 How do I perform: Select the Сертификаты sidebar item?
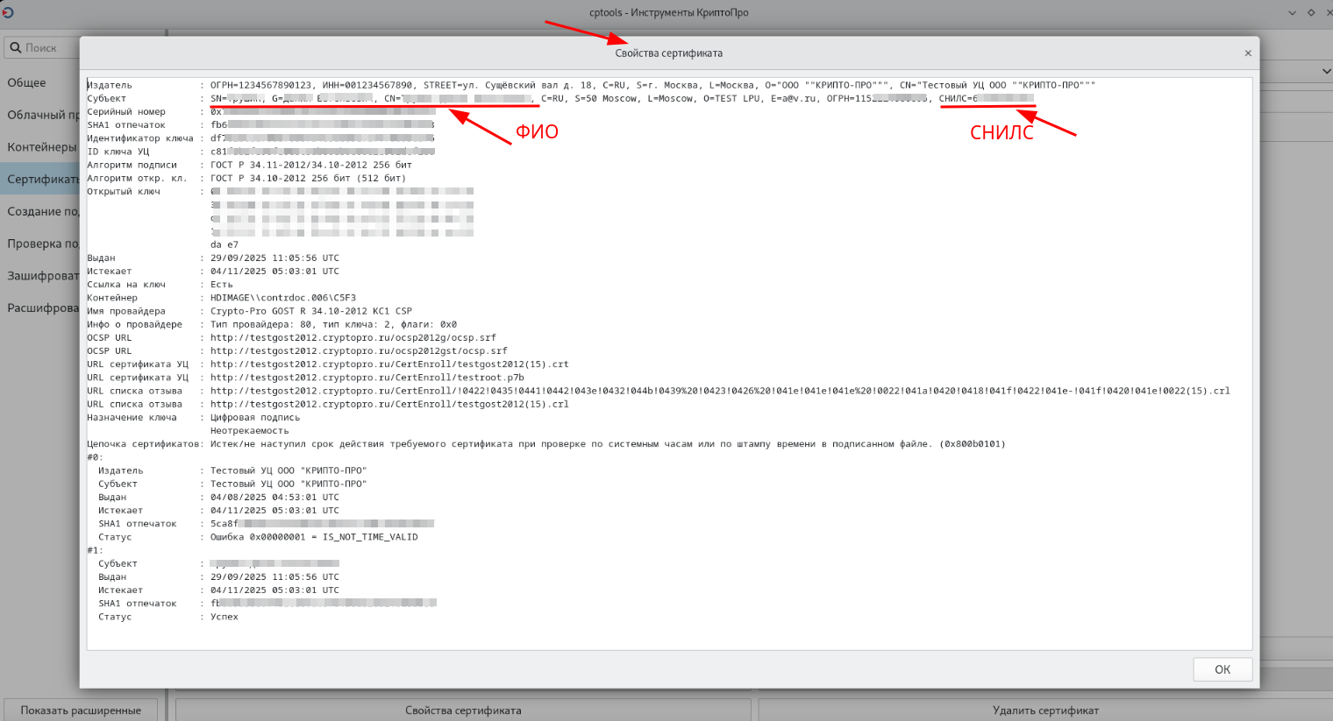42,180
